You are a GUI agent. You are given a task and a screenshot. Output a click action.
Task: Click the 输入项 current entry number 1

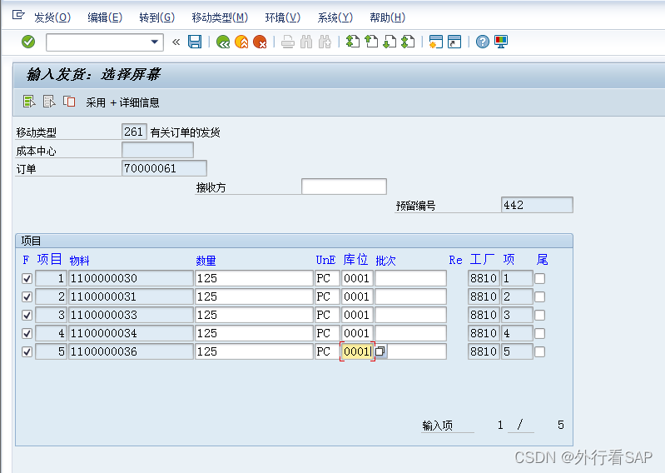pos(500,425)
